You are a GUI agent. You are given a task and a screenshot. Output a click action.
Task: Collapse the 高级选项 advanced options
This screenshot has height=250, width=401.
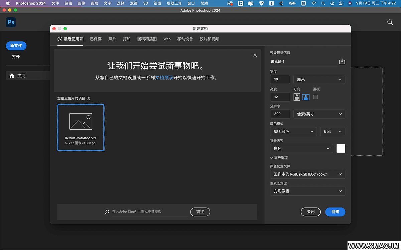pyautogui.click(x=279, y=158)
